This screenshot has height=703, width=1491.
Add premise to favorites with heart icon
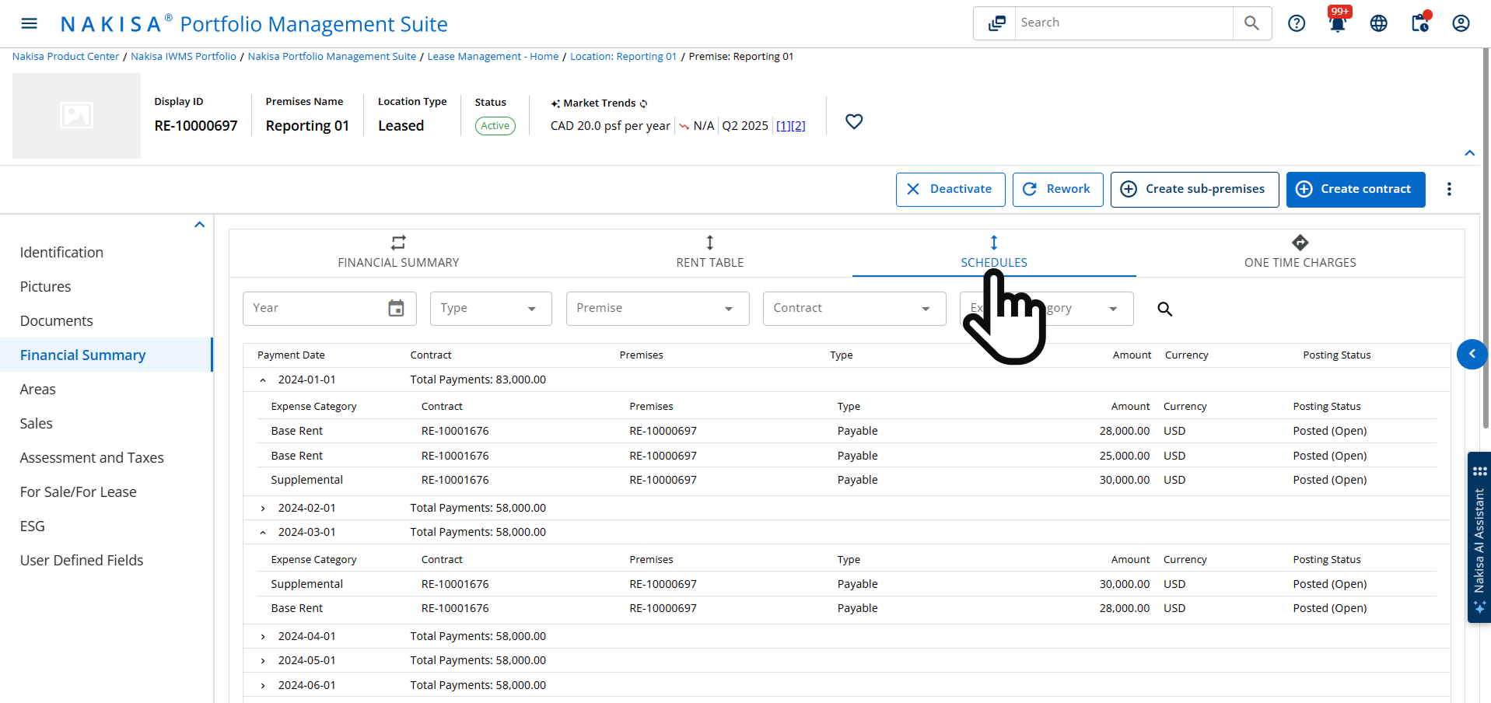(853, 122)
